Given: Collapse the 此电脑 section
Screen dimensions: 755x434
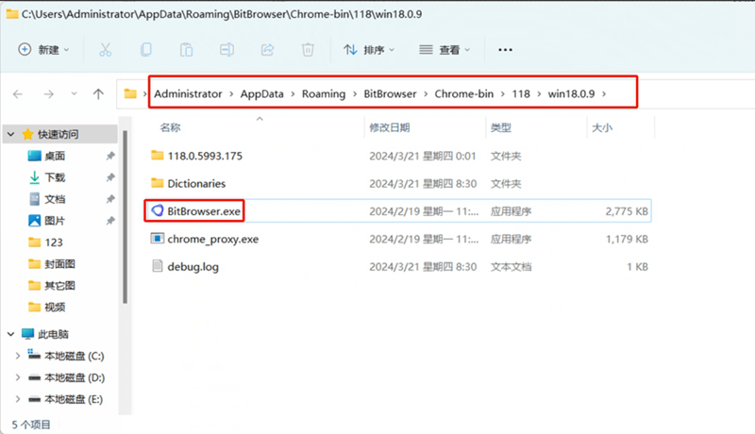Looking at the screenshot, I should [x=11, y=334].
